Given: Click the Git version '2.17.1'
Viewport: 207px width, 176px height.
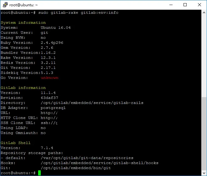Looking at the screenshot, I should [x=48, y=68].
